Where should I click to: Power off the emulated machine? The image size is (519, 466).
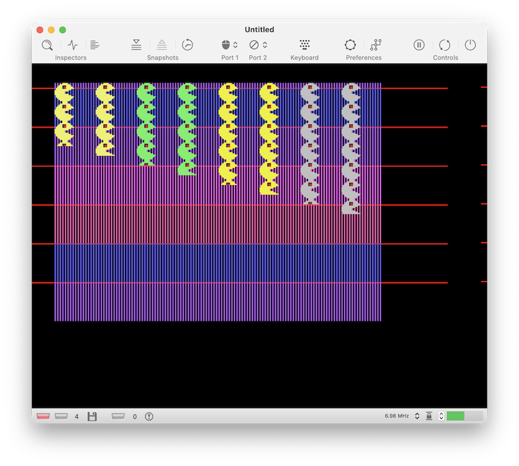click(x=470, y=45)
